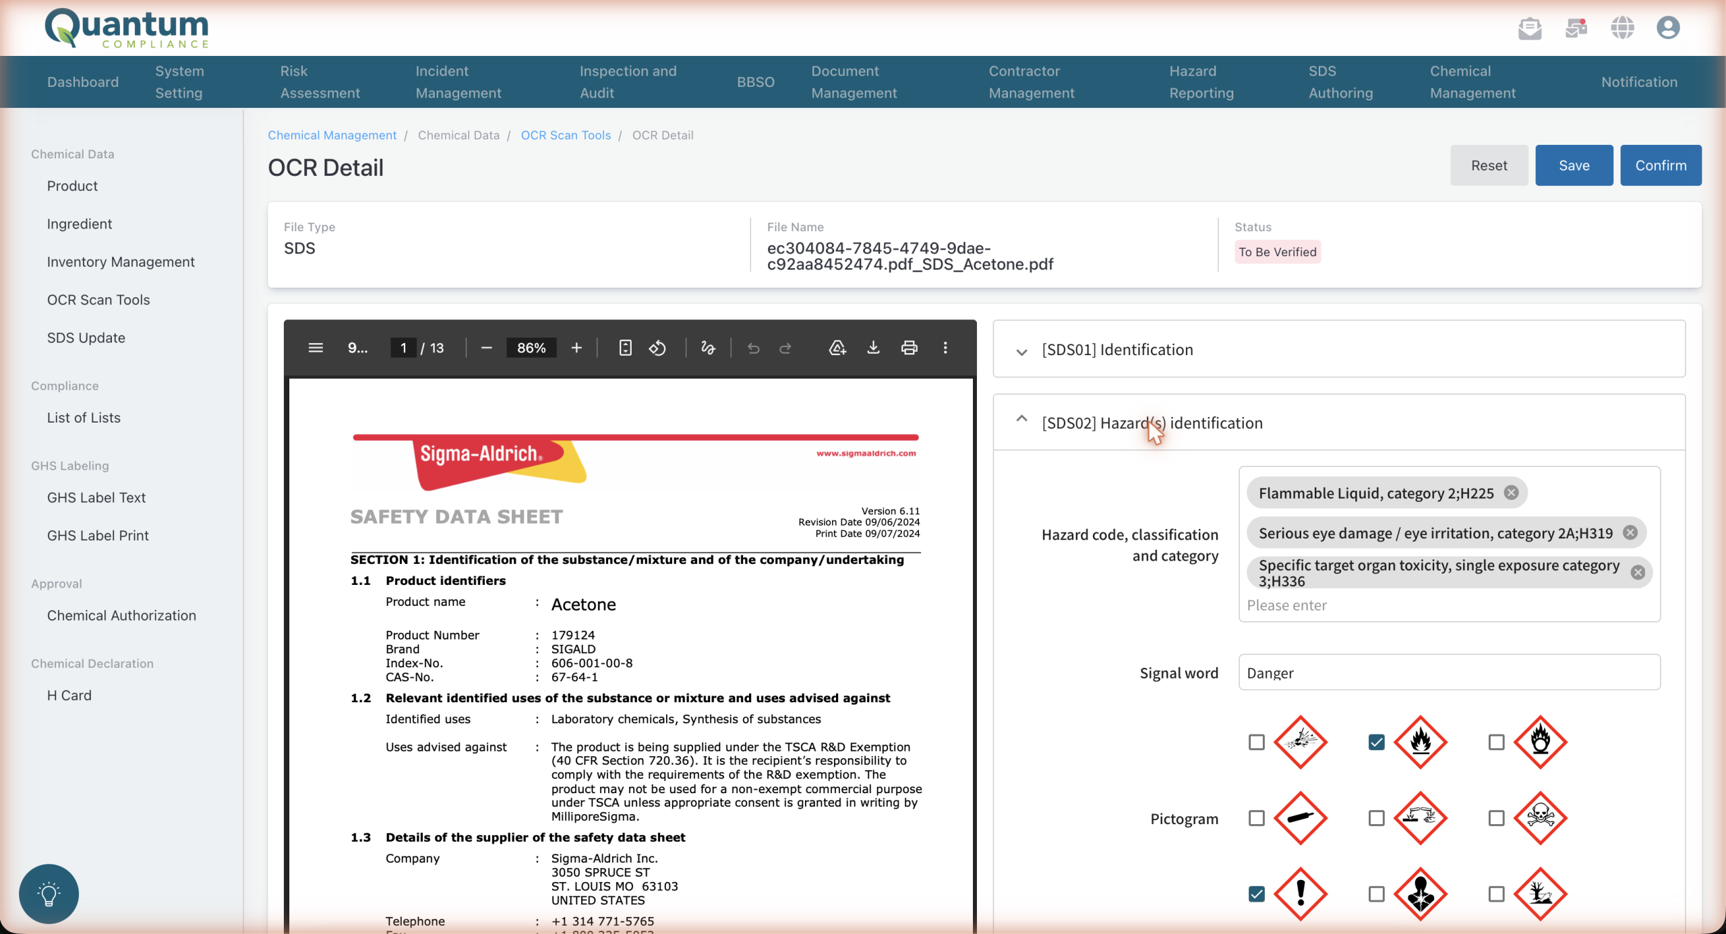Remove the Specific target organ toxicity H336 tag
Viewport: 1726px width, 934px height.
1638,572
